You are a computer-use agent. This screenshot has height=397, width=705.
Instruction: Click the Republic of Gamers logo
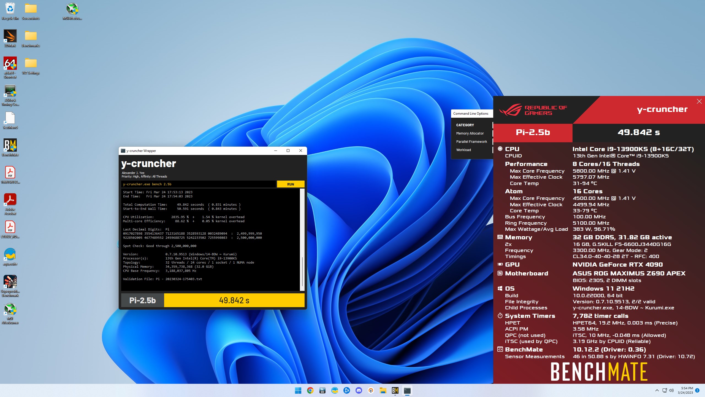(533, 110)
